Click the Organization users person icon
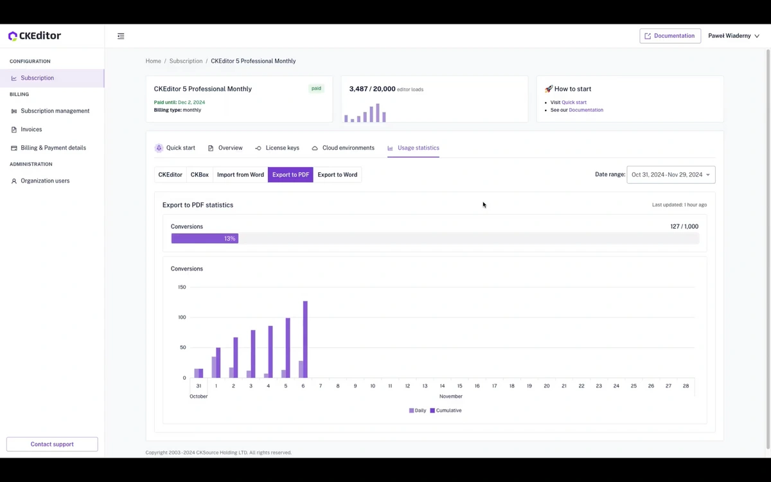Image resolution: width=771 pixels, height=482 pixels. 14,181
